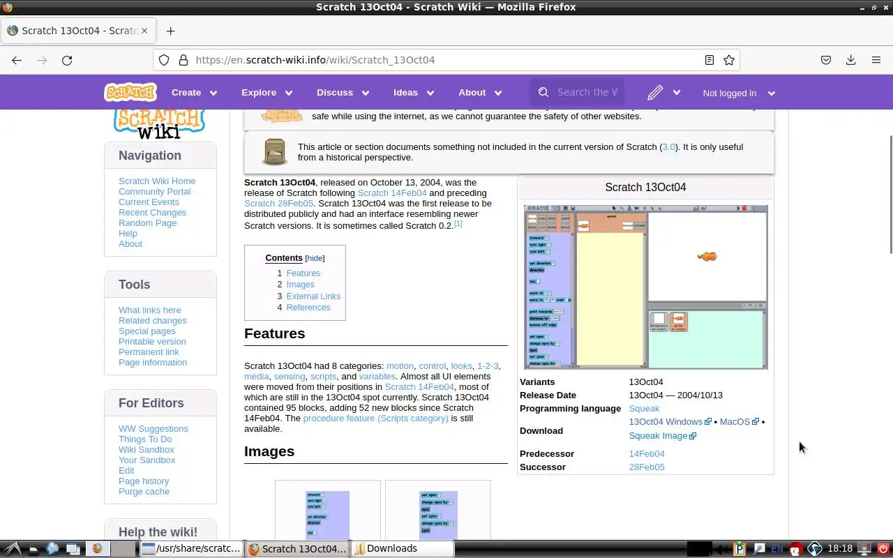This screenshot has height=558, width=893.
Task: Click the search magnifier icon
Action: click(x=543, y=92)
